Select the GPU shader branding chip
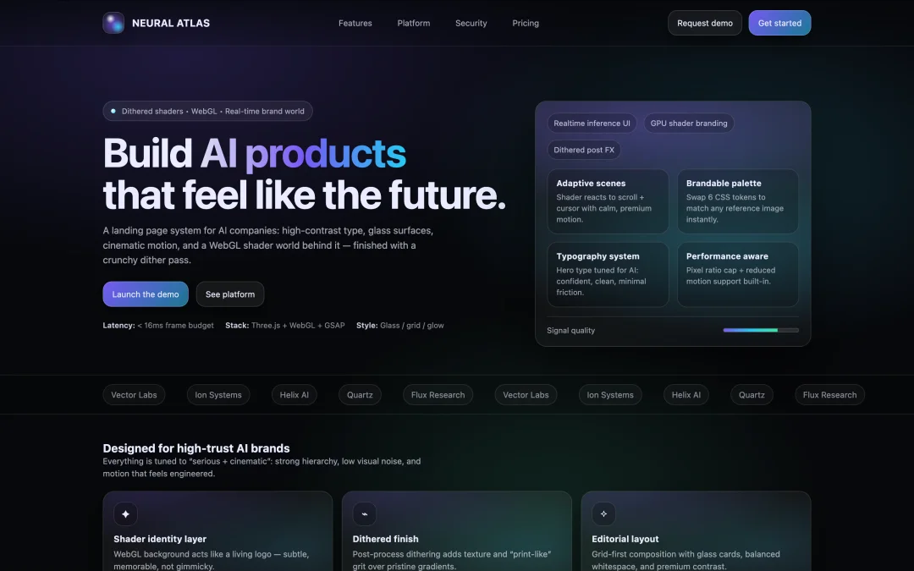 coord(688,124)
